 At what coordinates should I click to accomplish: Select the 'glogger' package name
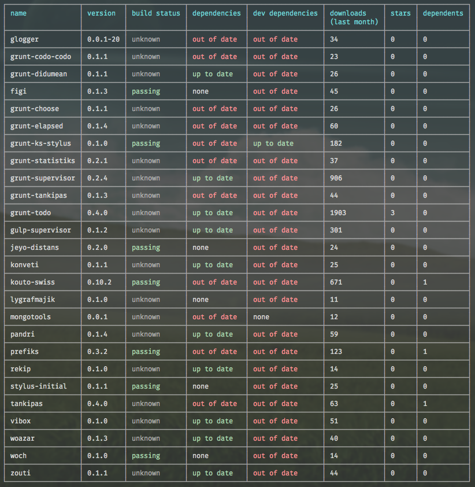tap(24, 39)
